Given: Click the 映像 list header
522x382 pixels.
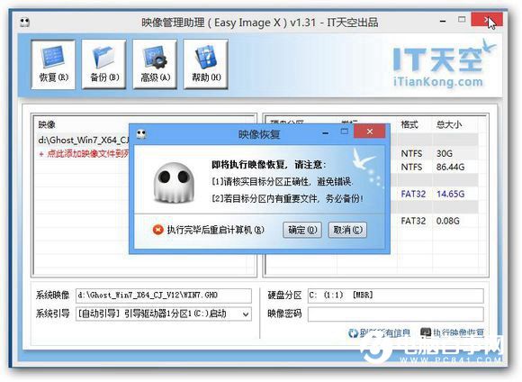Looking at the screenshot, I should click(47, 124).
